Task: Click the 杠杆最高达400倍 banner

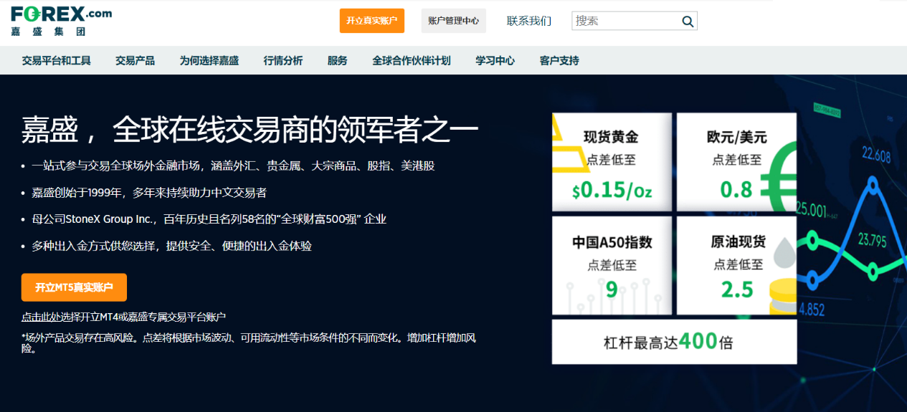Action: [674, 342]
